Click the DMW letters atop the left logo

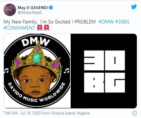(x=36, y=42)
